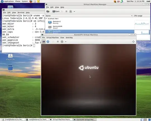Open the Terminal menu in terminal window
Screen dimensions: 151x121
point(21,13)
